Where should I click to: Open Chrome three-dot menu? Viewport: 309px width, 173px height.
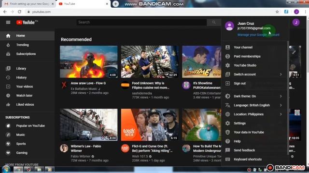pos(305,12)
